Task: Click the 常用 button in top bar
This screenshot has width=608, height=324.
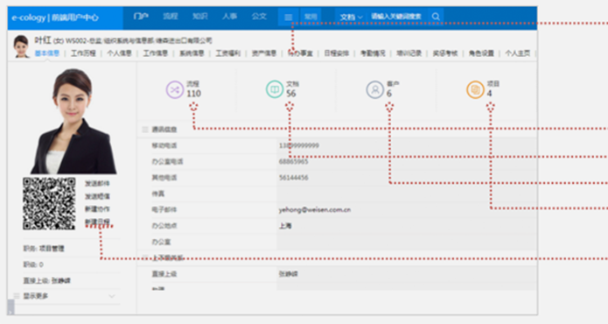Action: pos(311,17)
